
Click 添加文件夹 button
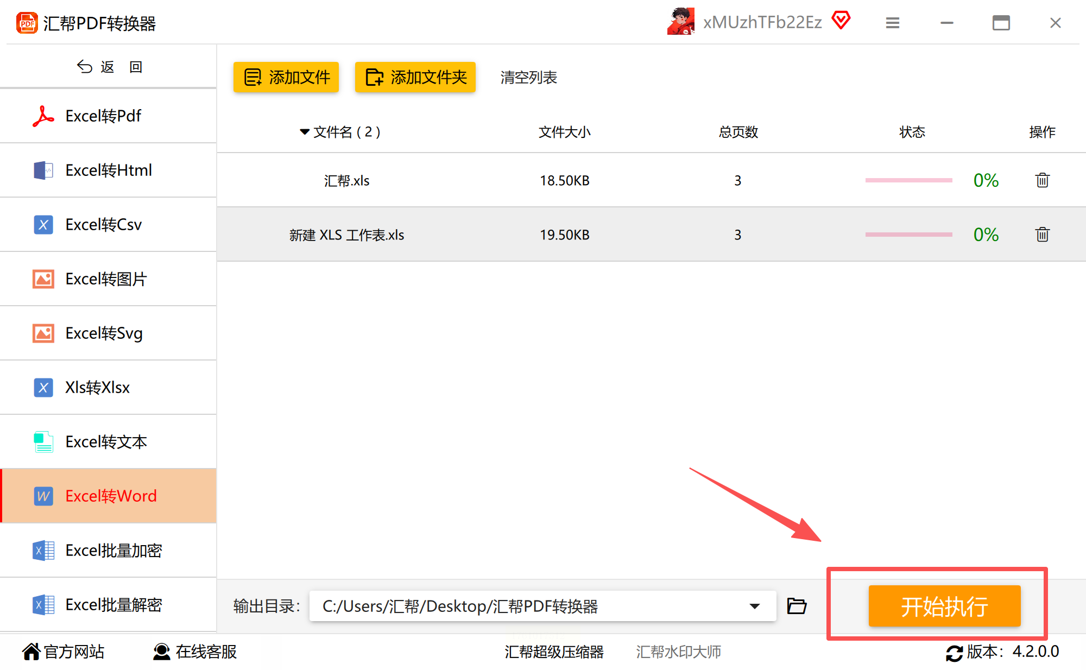415,77
